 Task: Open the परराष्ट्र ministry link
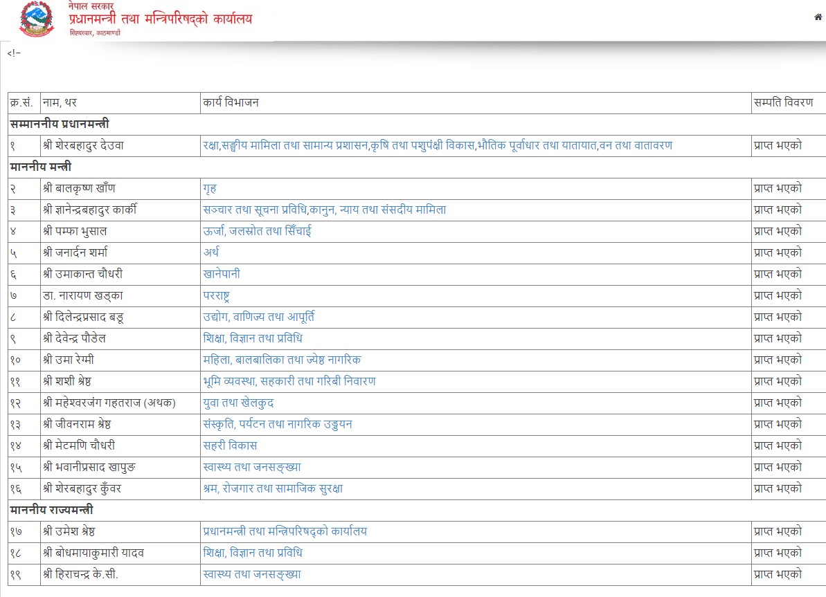216,295
